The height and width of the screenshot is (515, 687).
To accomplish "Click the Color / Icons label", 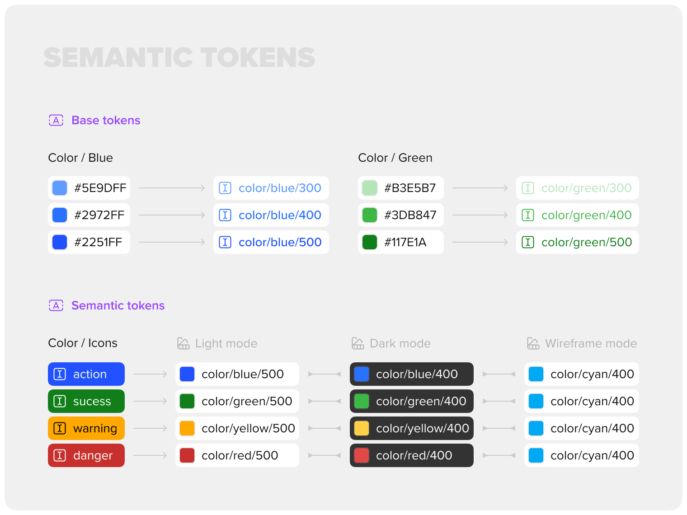I will [83, 343].
